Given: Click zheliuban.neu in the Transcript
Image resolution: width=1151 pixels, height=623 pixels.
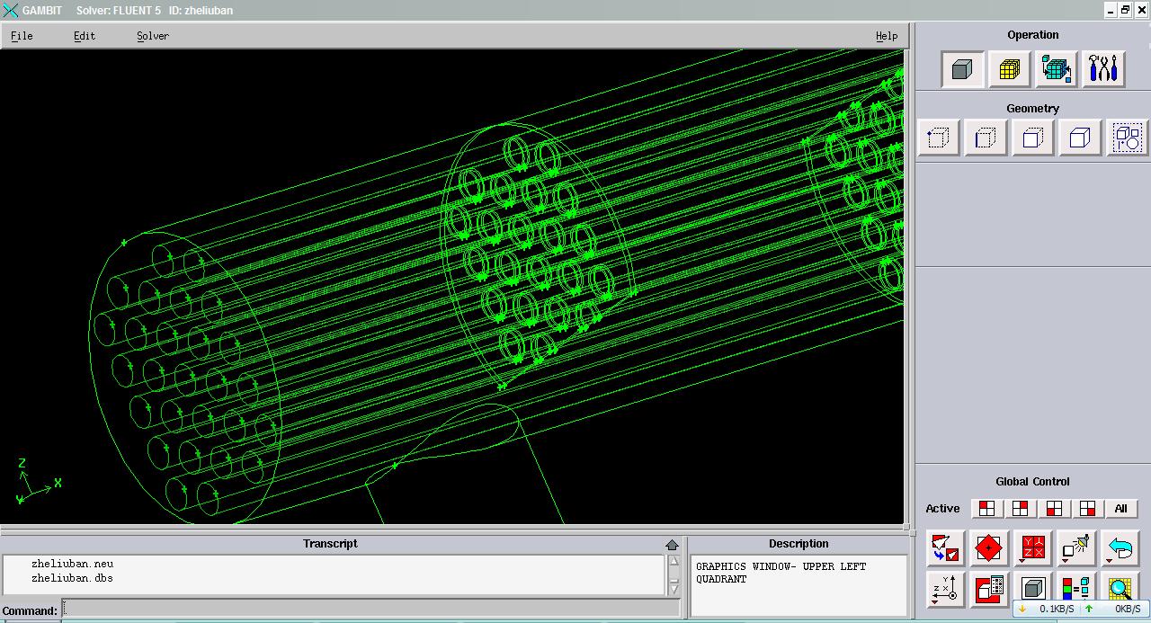Looking at the screenshot, I should tap(72, 564).
